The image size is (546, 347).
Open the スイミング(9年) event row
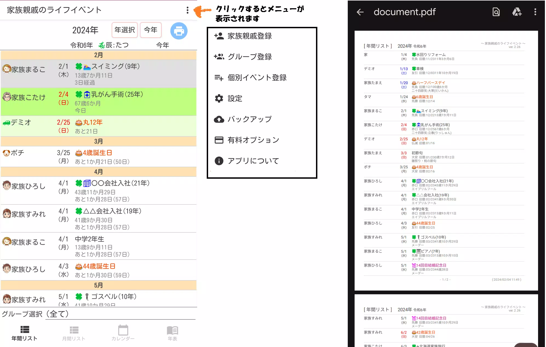click(x=99, y=74)
